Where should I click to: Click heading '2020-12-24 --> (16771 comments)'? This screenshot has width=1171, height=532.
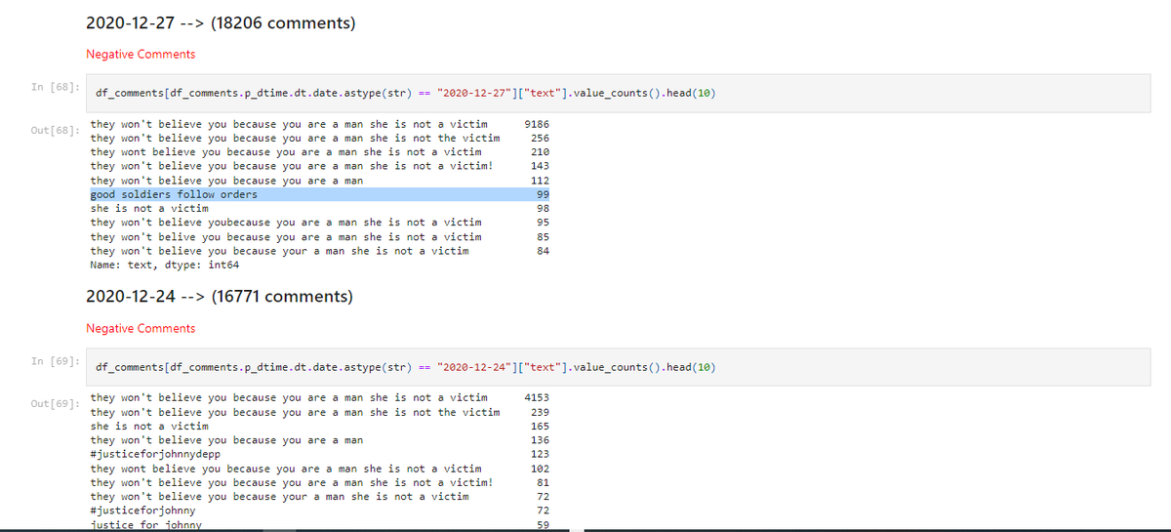pyautogui.click(x=220, y=296)
